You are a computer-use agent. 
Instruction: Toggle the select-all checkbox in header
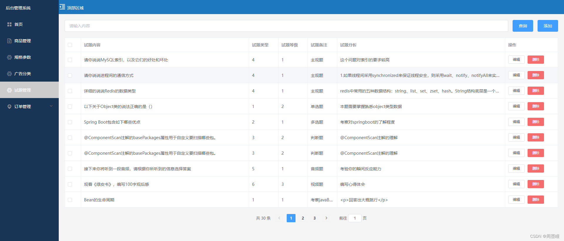[x=70, y=45]
